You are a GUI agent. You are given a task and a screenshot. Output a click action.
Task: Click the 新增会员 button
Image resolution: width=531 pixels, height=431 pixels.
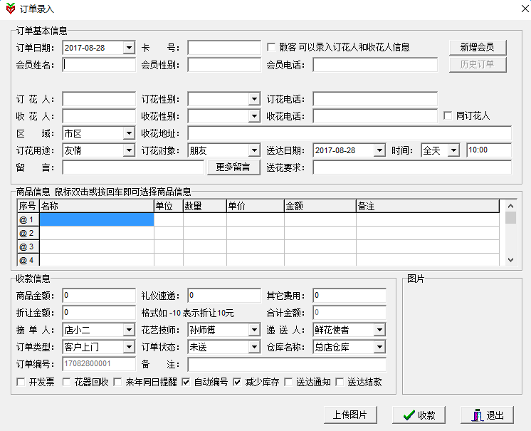tap(477, 48)
